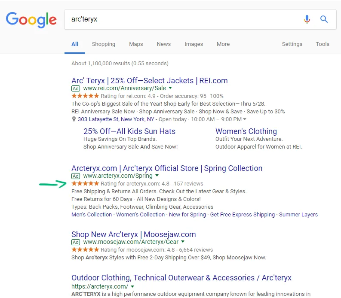The height and width of the screenshot is (298, 341).
Task: Open the More search categories menu
Action: (x=223, y=44)
